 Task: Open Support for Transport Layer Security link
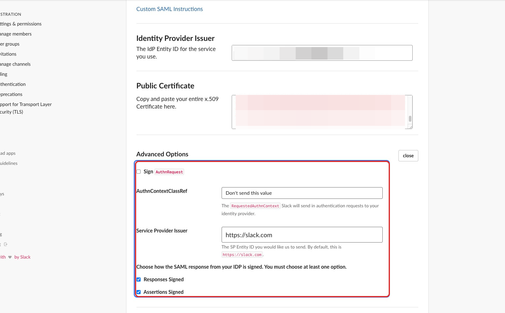tap(26, 108)
